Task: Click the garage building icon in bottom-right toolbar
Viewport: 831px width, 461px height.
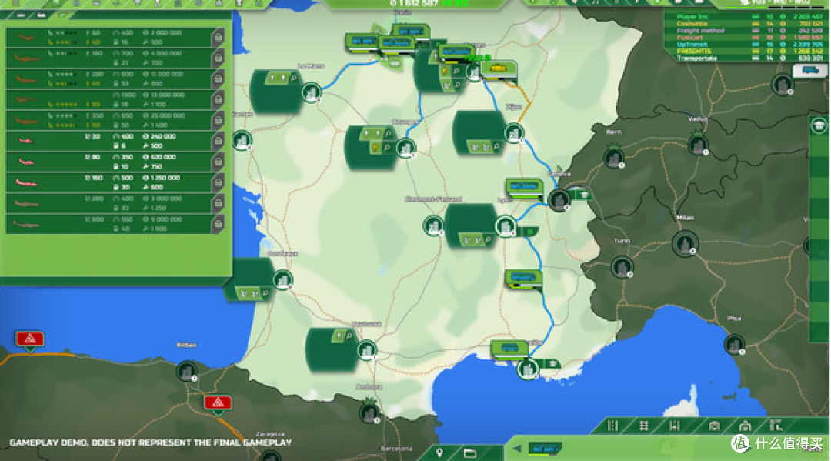Action: click(714, 426)
